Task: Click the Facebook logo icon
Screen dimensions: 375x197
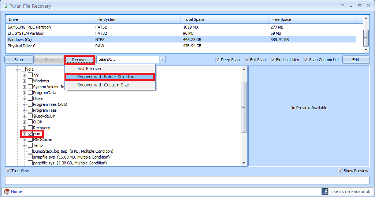Action: (325, 191)
